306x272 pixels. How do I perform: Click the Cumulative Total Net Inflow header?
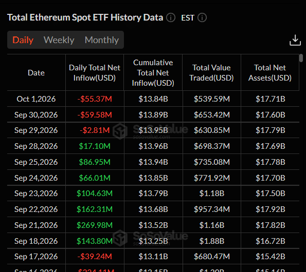click(153, 73)
